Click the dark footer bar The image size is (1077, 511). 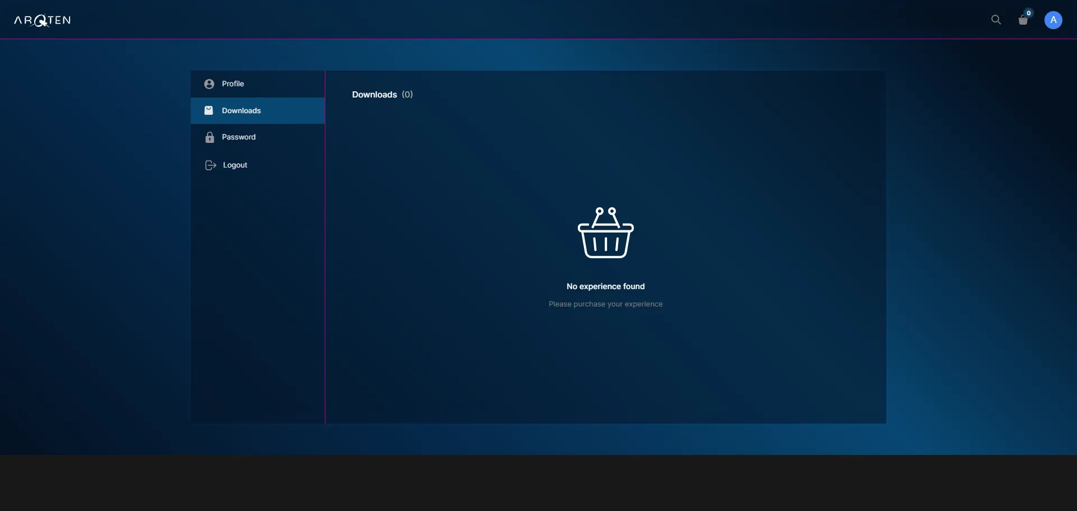tap(538, 483)
